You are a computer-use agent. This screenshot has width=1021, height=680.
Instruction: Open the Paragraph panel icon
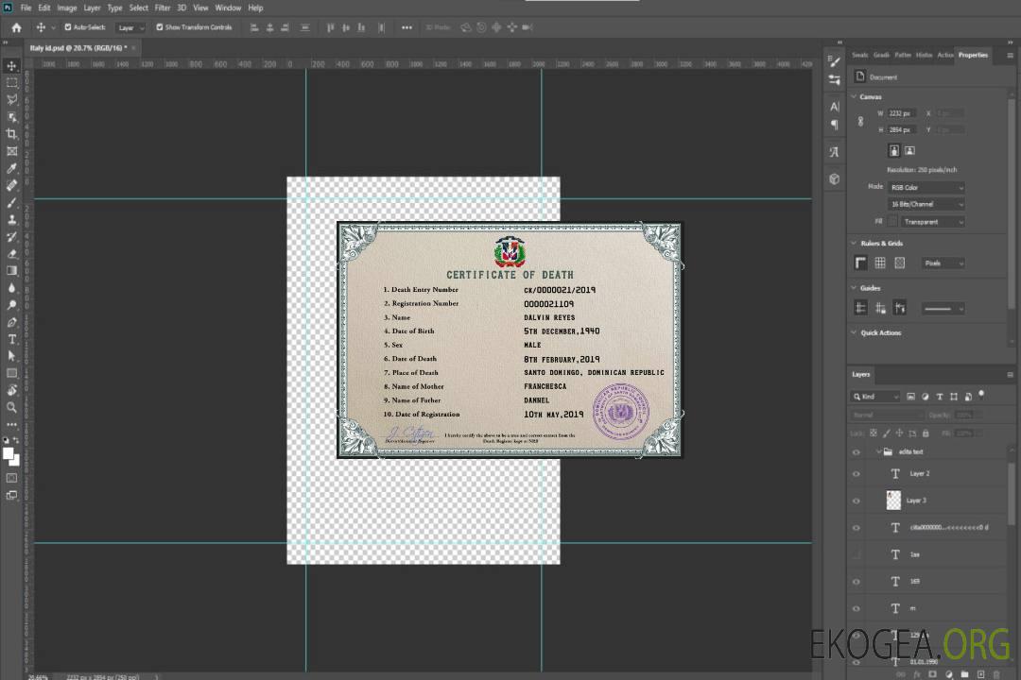(x=834, y=124)
